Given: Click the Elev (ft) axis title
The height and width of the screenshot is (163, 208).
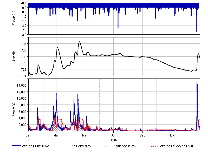Looking at the screenshot, I should pyautogui.click(x=14, y=56).
